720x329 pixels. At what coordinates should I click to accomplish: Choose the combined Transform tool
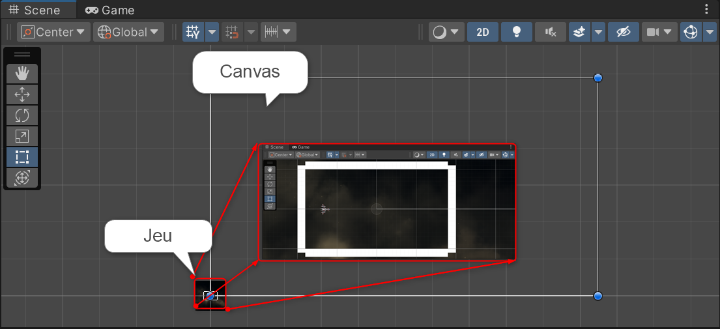(22, 178)
